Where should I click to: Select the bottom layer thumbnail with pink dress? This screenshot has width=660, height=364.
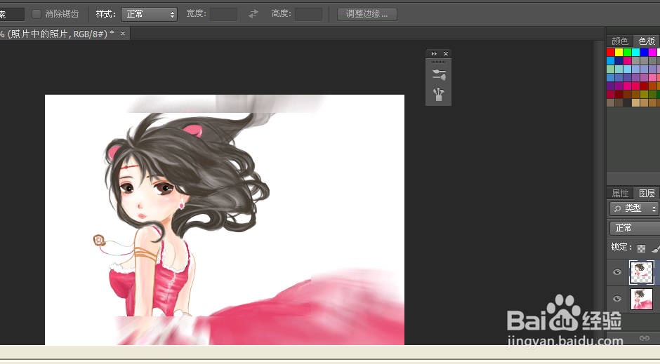642,299
